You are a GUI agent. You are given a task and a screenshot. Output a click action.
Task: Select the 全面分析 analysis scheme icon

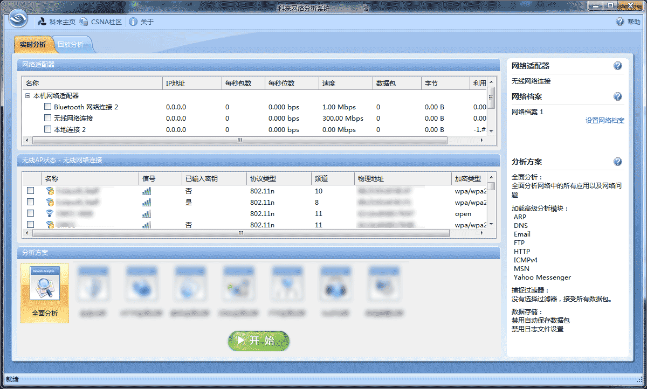pos(45,293)
